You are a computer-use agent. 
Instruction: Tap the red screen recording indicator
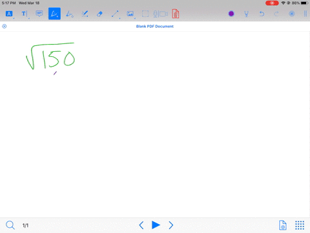click(272, 3)
